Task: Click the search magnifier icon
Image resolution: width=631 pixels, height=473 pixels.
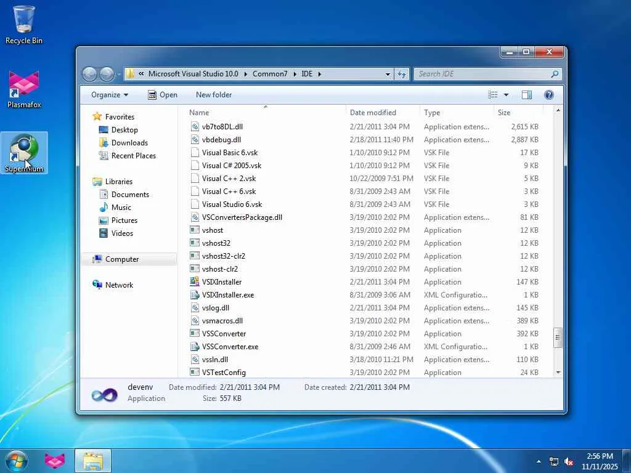Action: point(555,74)
